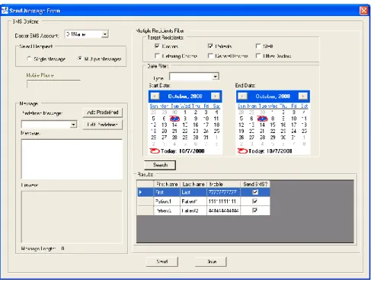Screen dimensions: 371x282
Task: Uncheck the Patients target recipient checkbox
Action: pyautogui.click(x=210, y=46)
